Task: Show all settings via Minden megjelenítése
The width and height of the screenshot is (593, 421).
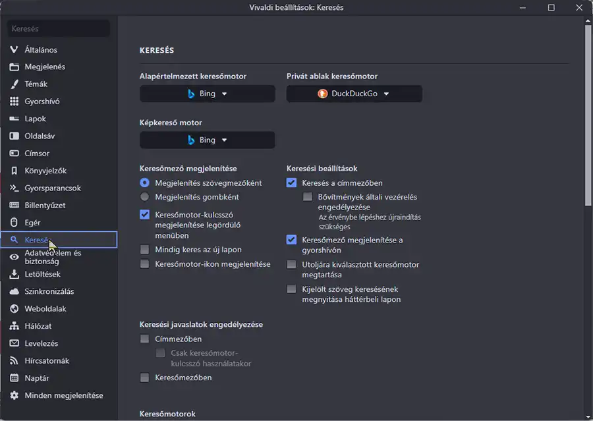Action: point(63,395)
